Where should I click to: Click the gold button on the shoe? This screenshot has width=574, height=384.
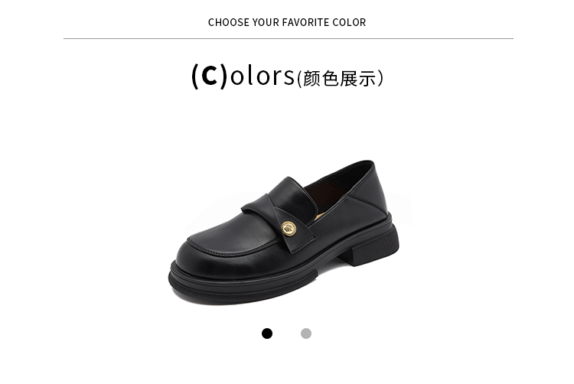(289, 229)
